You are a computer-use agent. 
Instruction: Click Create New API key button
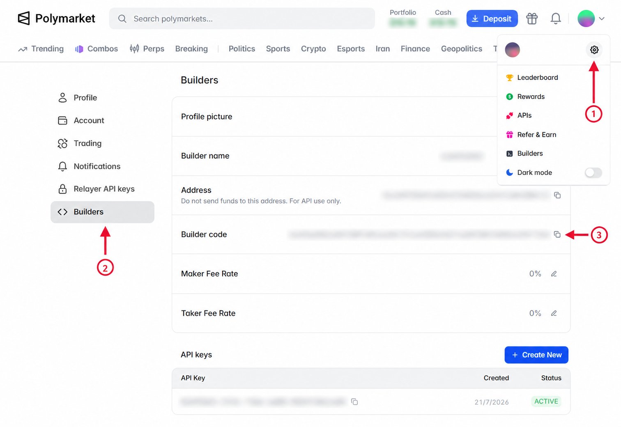536,355
